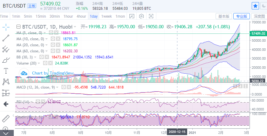Select the crosshair cursor tool
The height and width of the screenshot is (136, 267).
click(x=6, y=27)
